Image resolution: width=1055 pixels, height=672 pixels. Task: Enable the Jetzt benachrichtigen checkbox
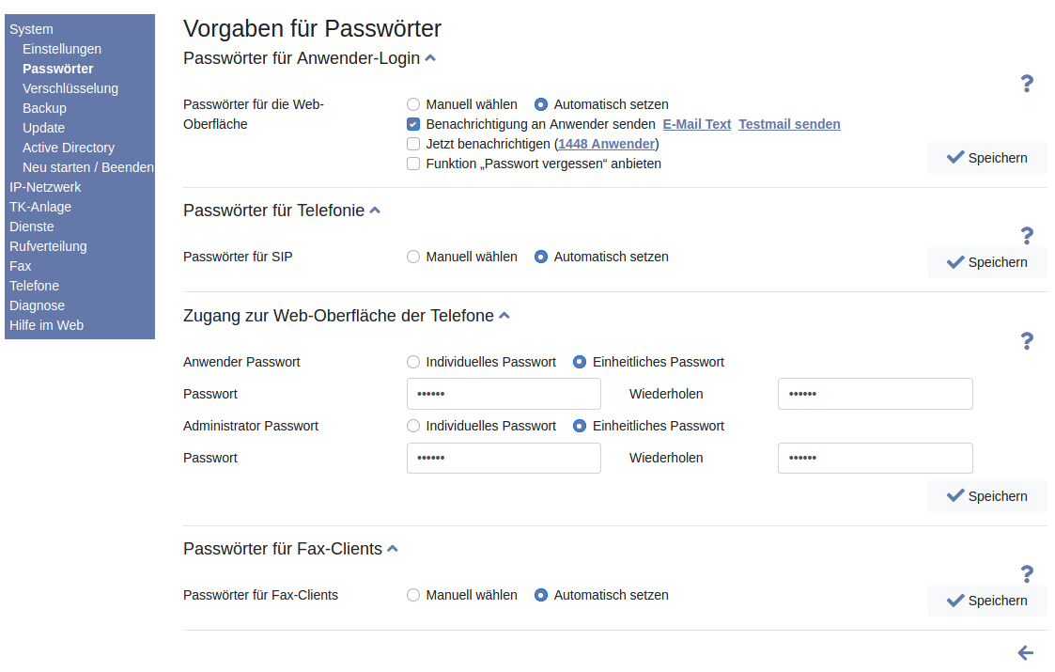tap(413, 144)
